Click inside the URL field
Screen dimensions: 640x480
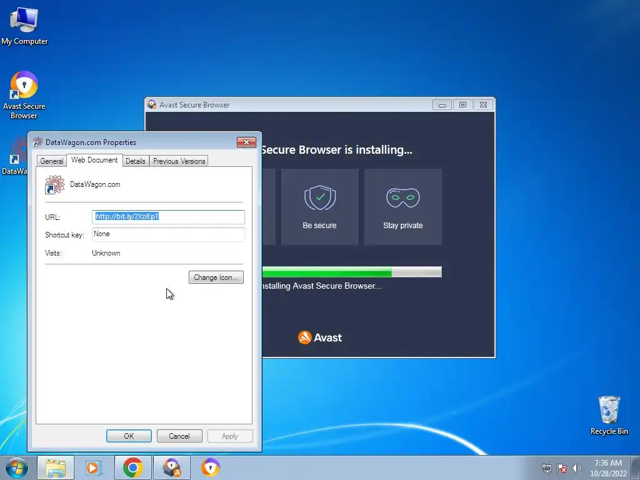tap(168, 217)
